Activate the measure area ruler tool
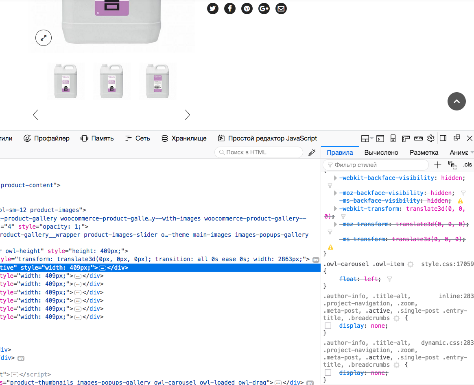 418,138
